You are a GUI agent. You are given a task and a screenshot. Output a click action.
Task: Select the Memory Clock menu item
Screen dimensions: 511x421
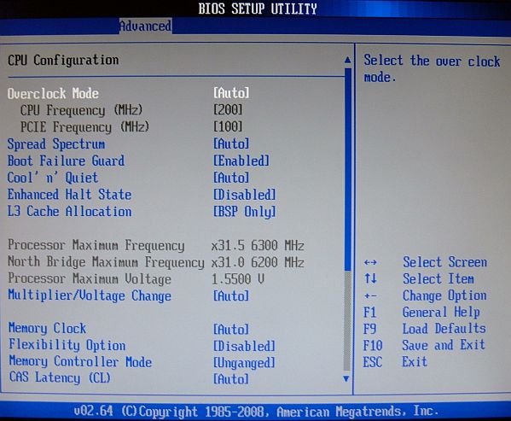[x=47, y=328]
